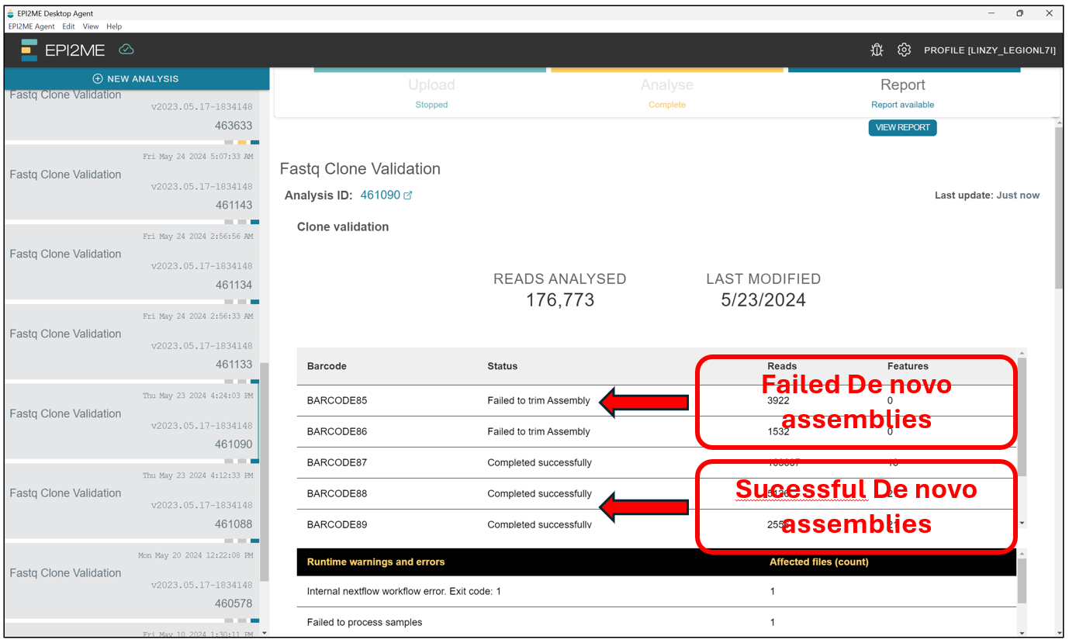This screenshot has height=643, width=1069.
Task: Click the BARCODE87 cell
Action: [x=337, y=463]
